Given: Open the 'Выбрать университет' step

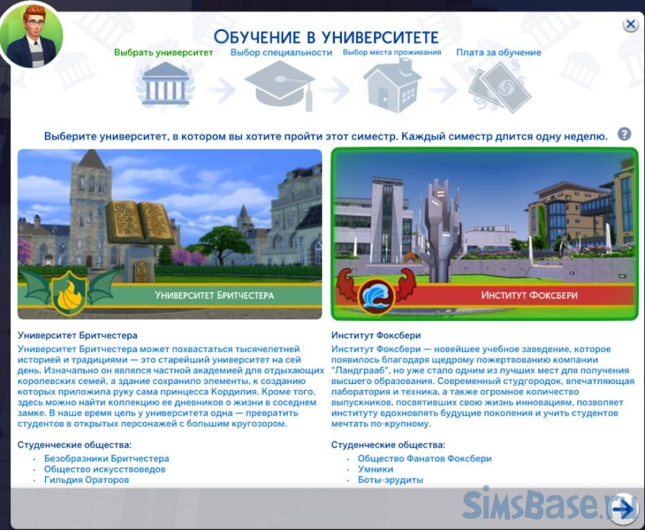Looking at the screenshot, I should click(x=163, y=53).
